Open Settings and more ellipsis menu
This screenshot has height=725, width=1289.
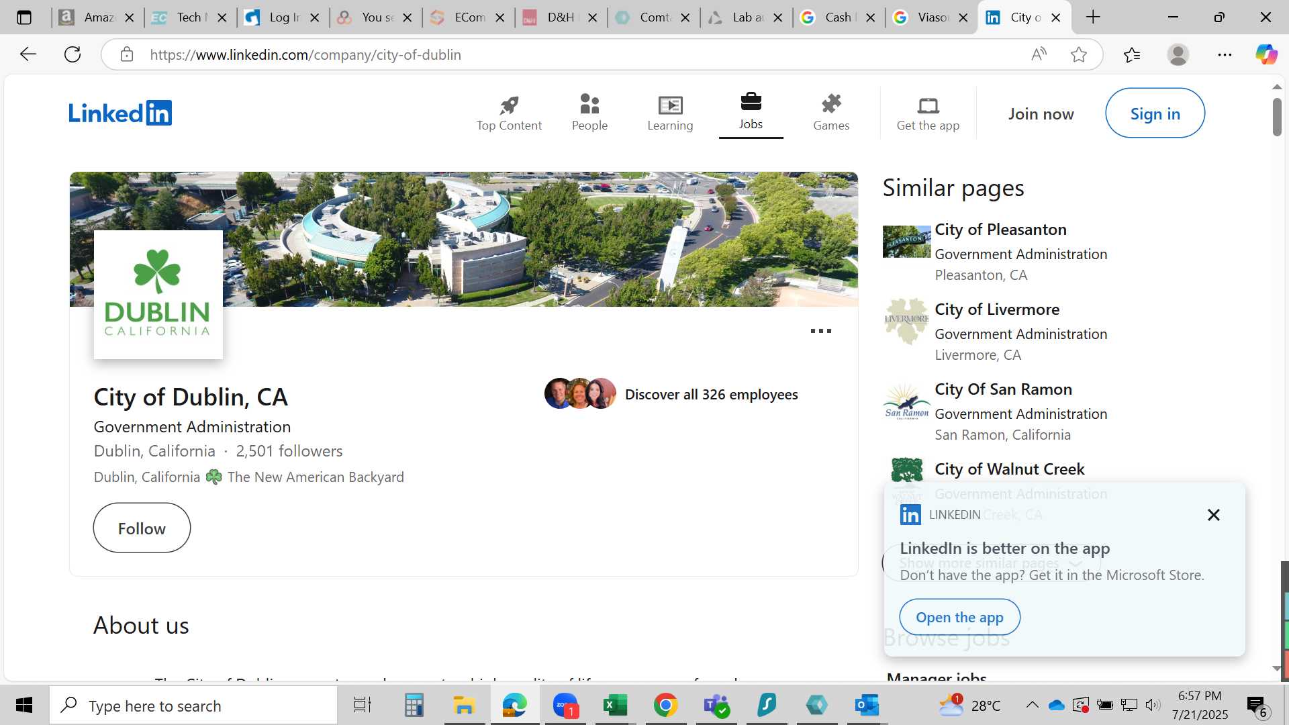click(1225, 54)
